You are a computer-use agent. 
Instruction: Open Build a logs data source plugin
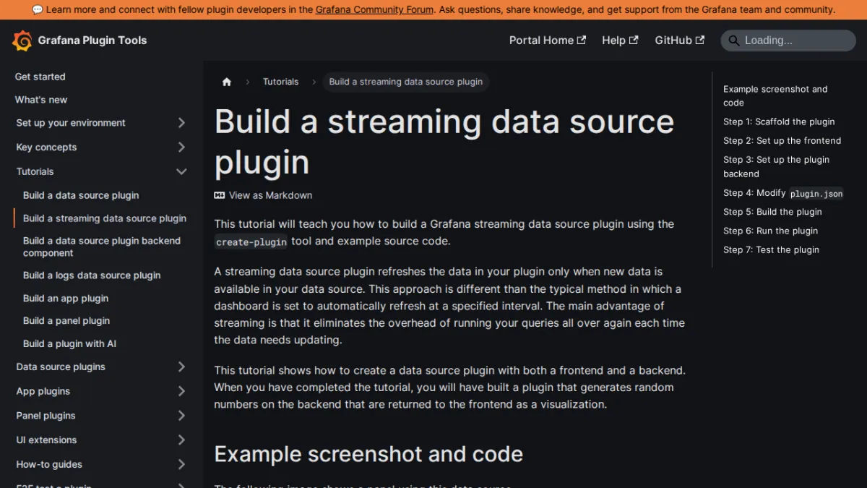coord(92,275)
